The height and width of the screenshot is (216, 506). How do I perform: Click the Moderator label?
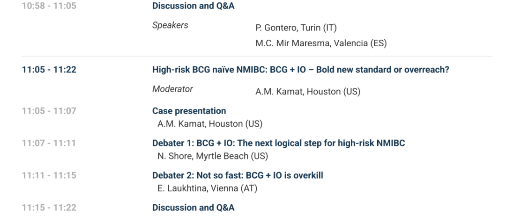tap(172, 89)
